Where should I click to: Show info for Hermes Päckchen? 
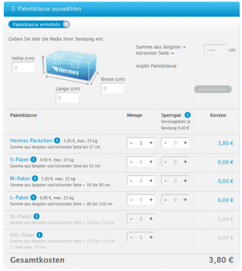(57, 140)
